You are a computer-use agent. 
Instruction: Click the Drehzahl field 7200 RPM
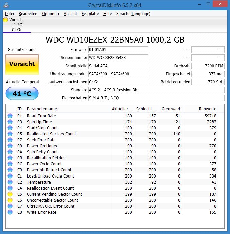[x=208, y=66]
